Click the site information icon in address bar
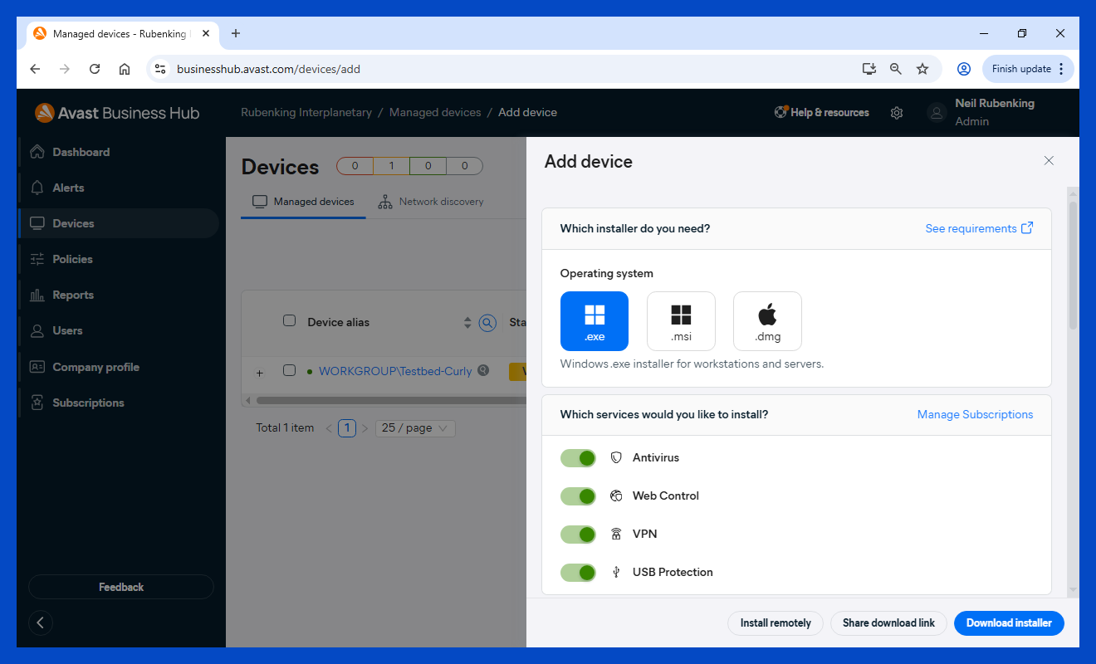This screenshot has width=1096, height=664. tap(161, 69)
